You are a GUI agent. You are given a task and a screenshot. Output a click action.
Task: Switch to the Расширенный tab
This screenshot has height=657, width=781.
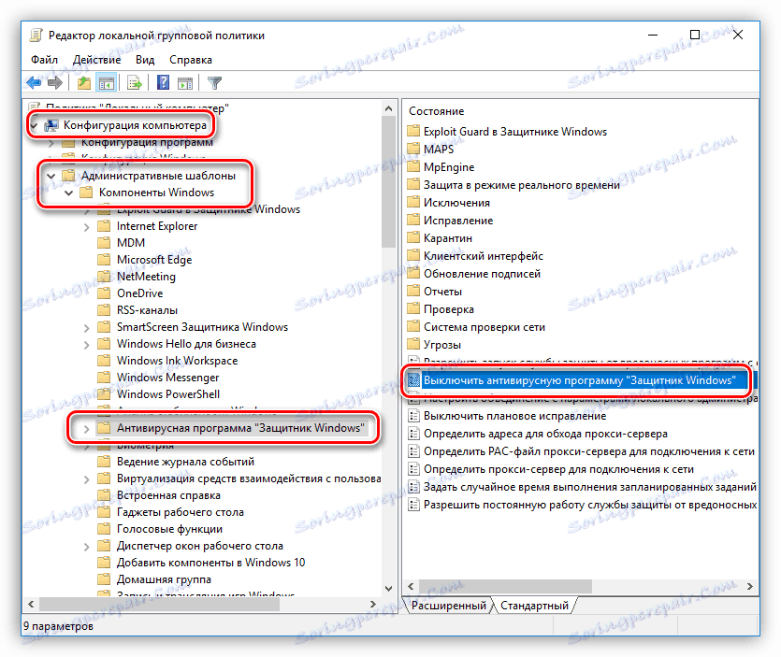tap(448, 606)
